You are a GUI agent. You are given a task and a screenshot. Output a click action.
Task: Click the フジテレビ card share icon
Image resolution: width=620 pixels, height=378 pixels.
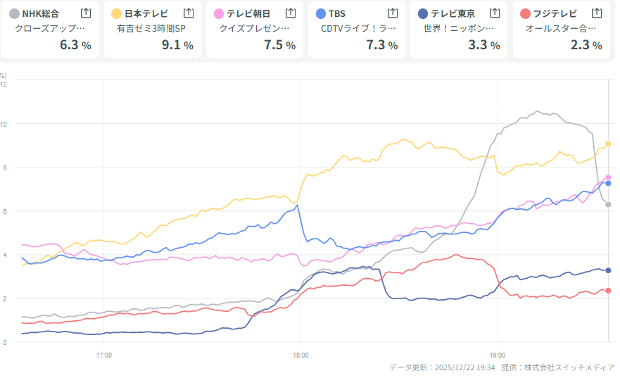tap(597, 13)
